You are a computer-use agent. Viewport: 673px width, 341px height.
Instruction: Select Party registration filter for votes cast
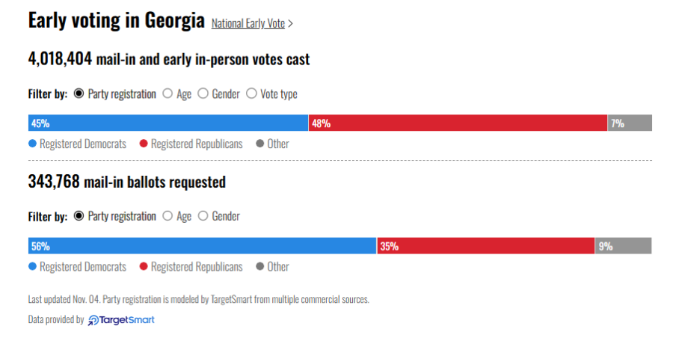[115, 93]
